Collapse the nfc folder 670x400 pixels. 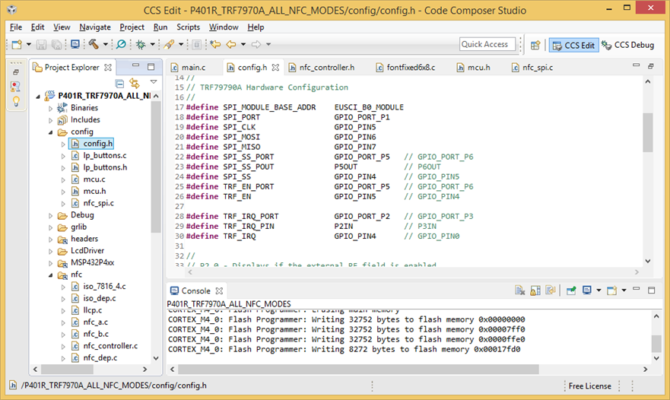(x=51, y=275)
